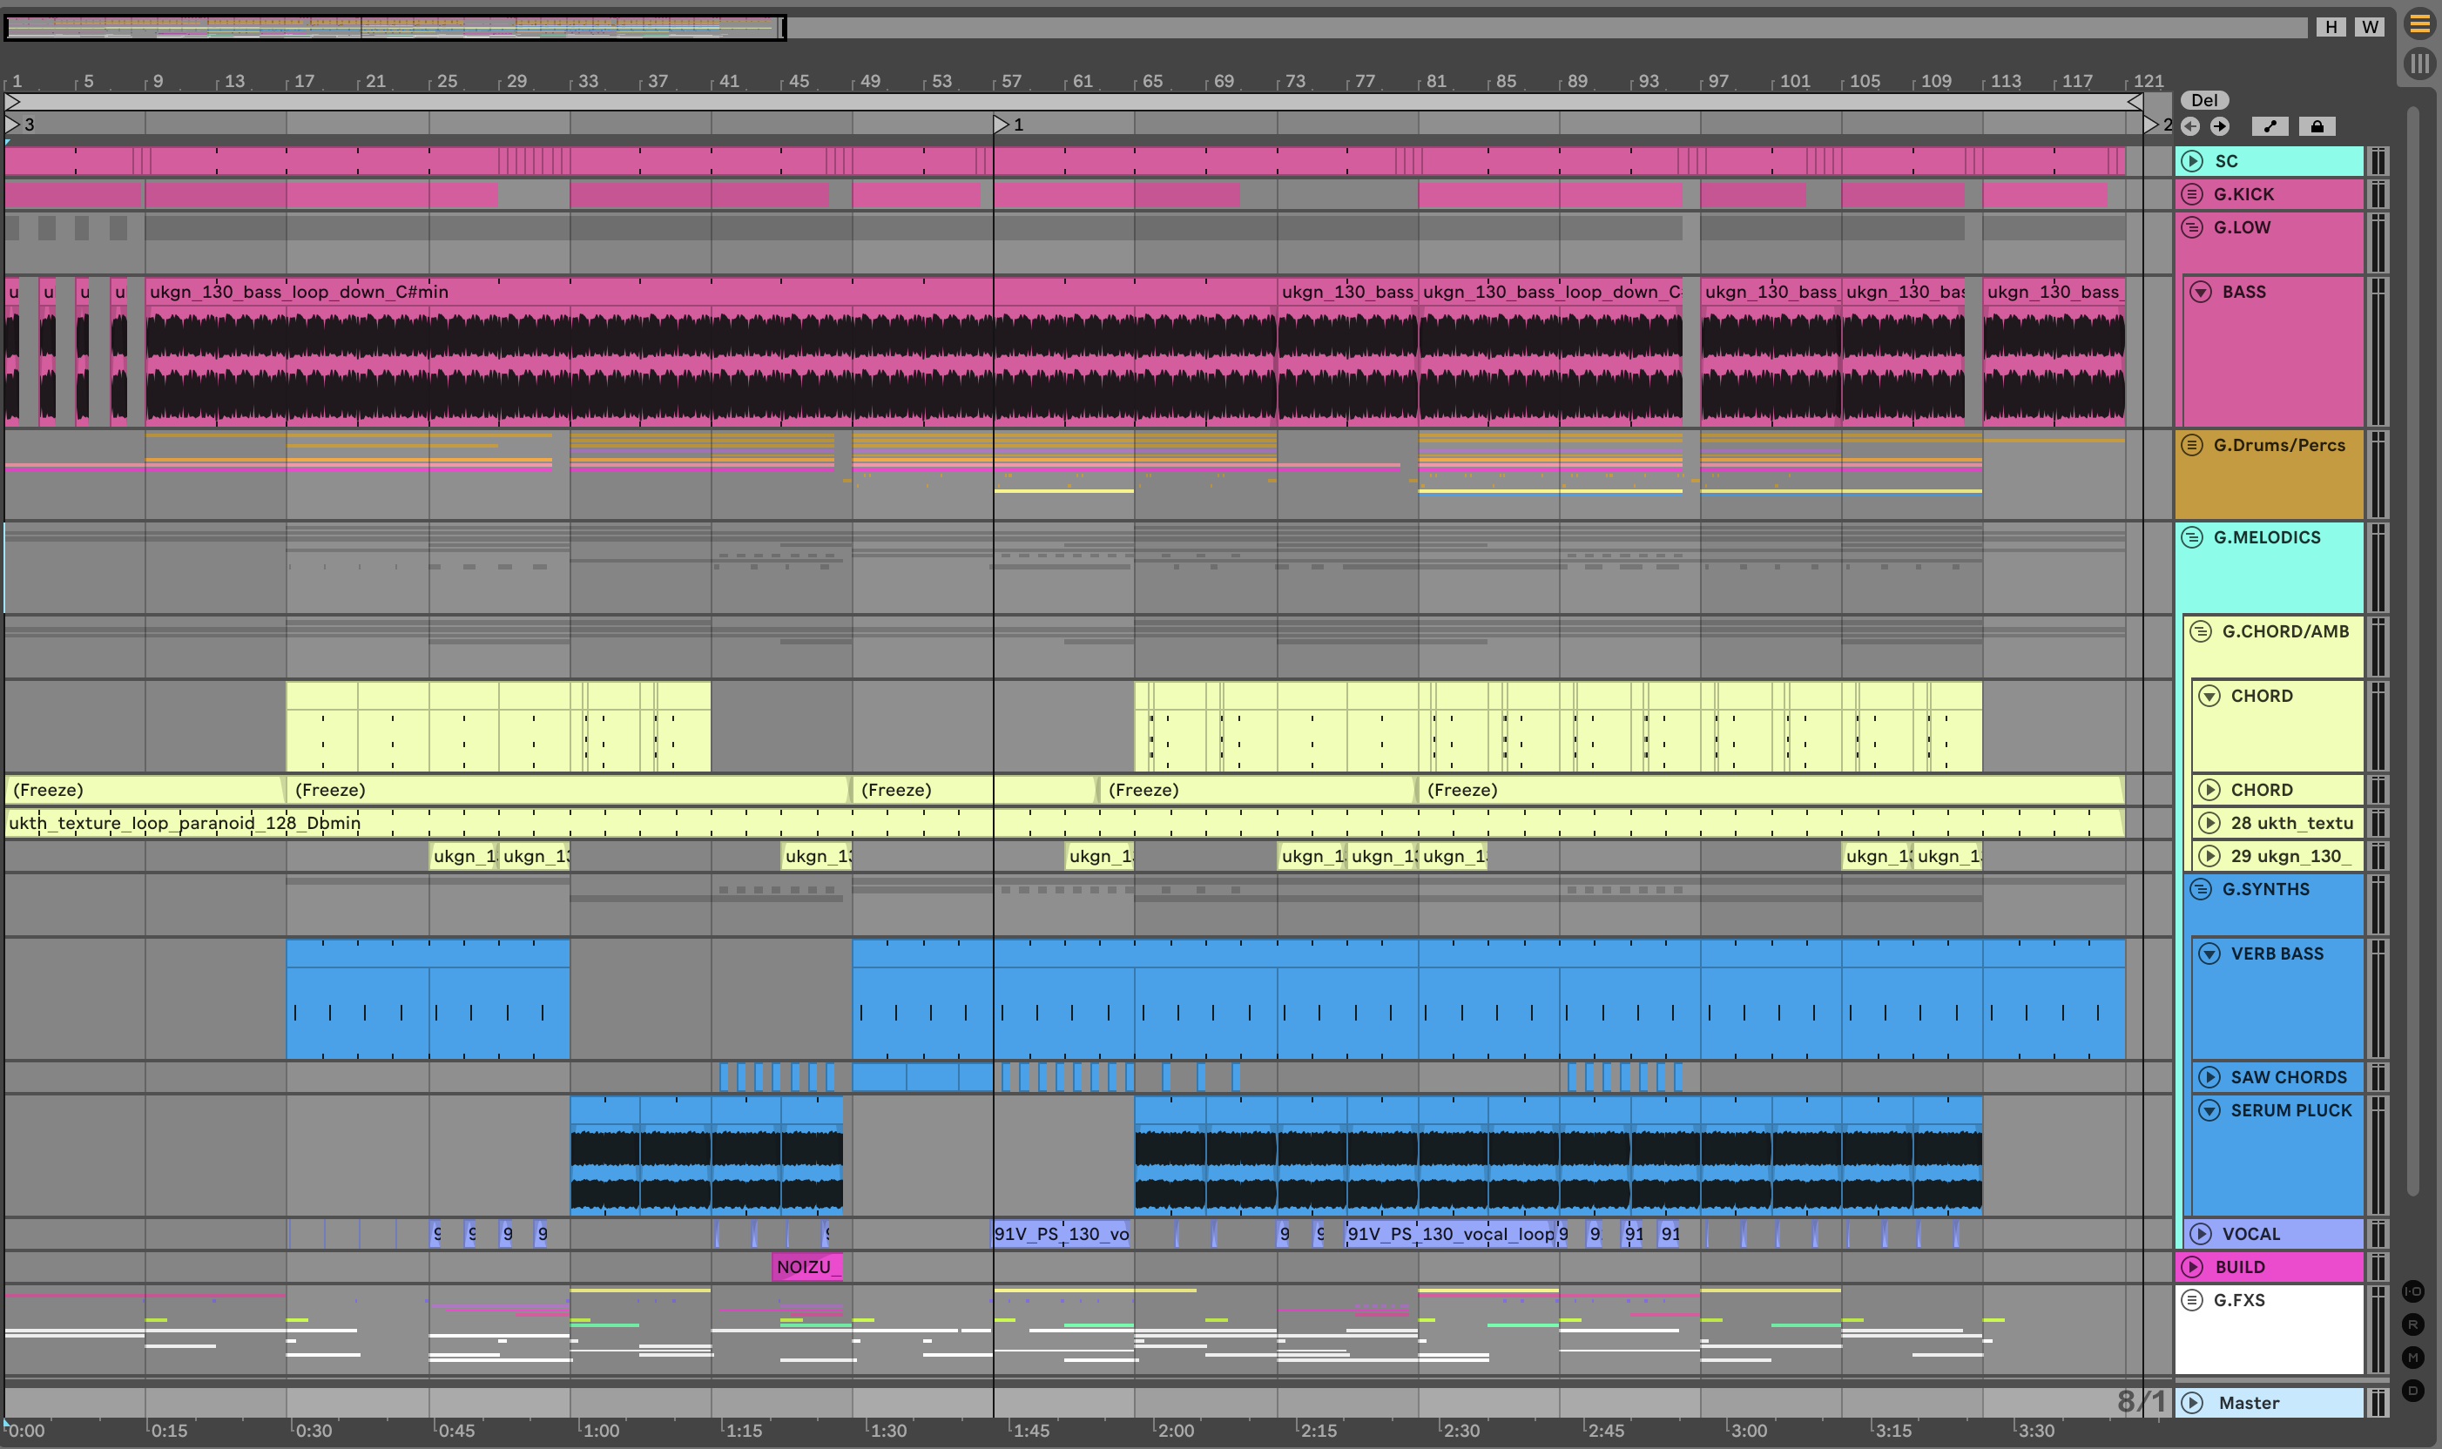
Task: Enable Automation Mode button
Action: tap(2270, 126)
